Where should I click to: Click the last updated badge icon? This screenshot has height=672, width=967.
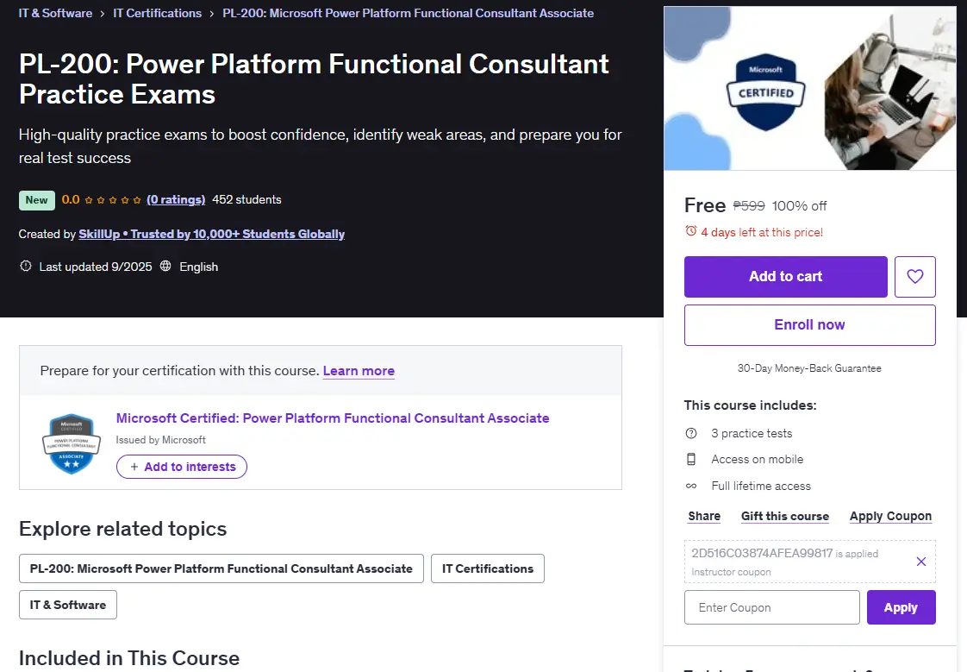click(25, 266)
